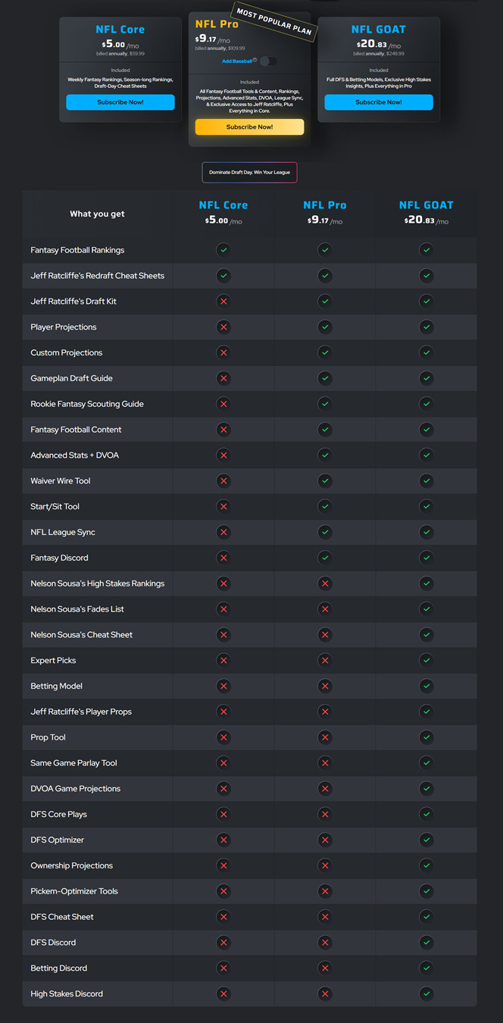Click the 'Betting Model' row label
Image resolution: width=503 pixels, height=1023 pixels.
(x=56, y=686)
